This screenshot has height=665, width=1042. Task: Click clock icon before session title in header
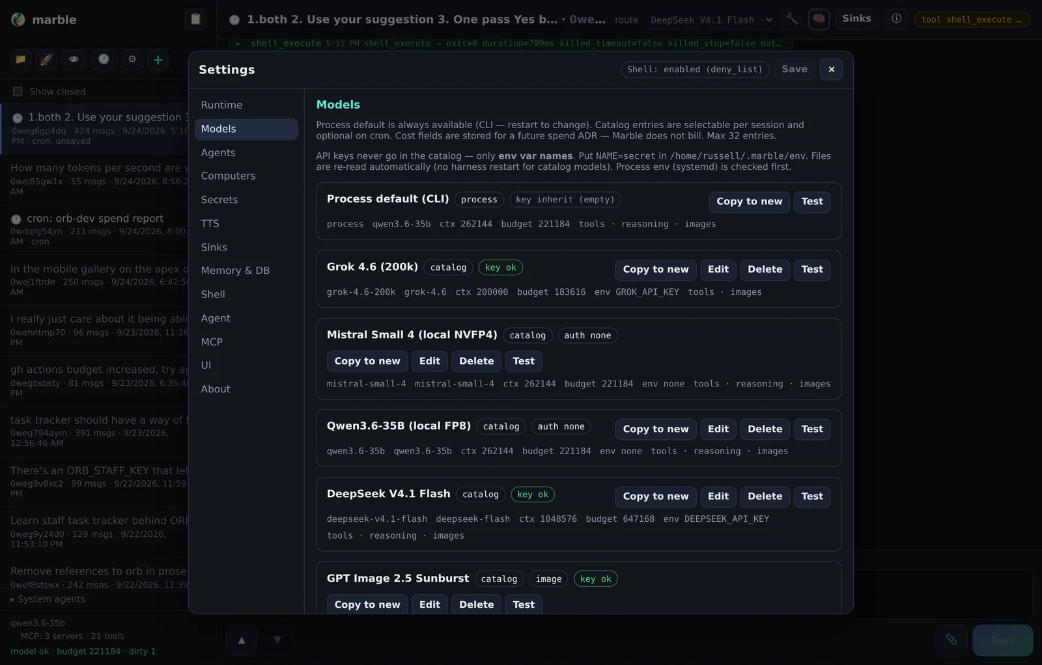point(234,20)
